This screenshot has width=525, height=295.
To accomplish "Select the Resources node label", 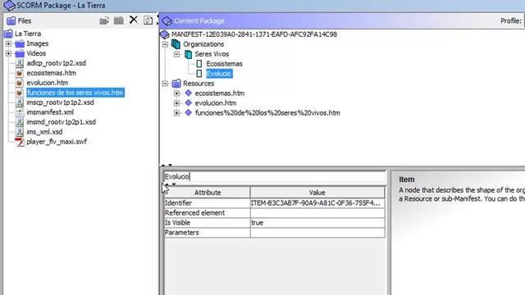I will [x=199, y=84].
